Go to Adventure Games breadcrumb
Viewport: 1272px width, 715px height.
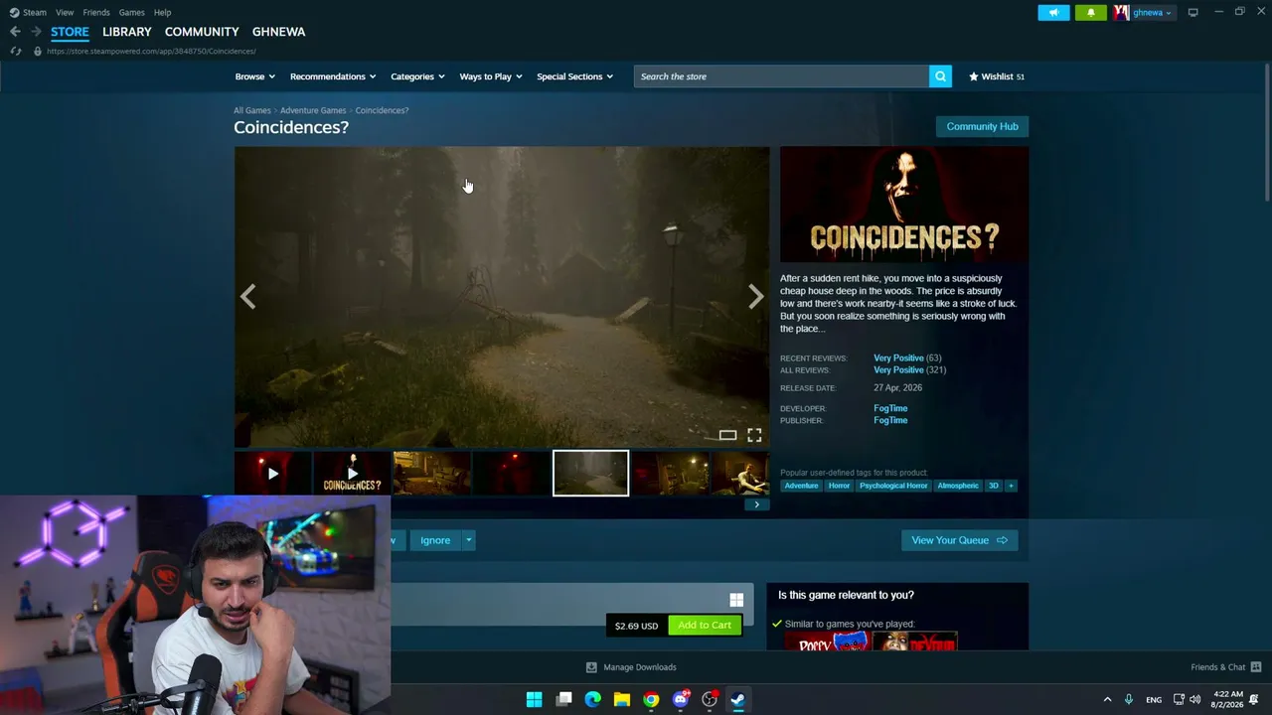coord(313,110)
